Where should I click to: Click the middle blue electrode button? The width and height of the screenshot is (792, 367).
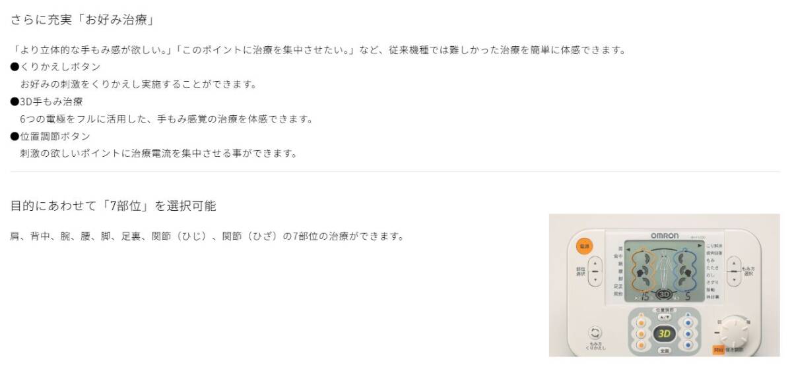[x=688, y=334]
